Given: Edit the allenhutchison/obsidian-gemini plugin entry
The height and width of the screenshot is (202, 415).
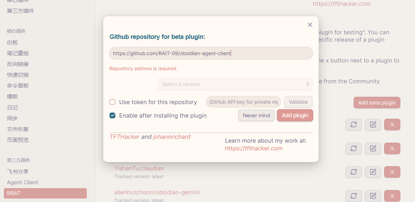Looking at the screenshot, I should coord(373,196).
